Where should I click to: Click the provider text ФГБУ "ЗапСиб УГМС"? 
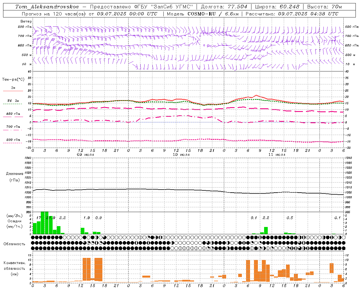coord(163,7)
